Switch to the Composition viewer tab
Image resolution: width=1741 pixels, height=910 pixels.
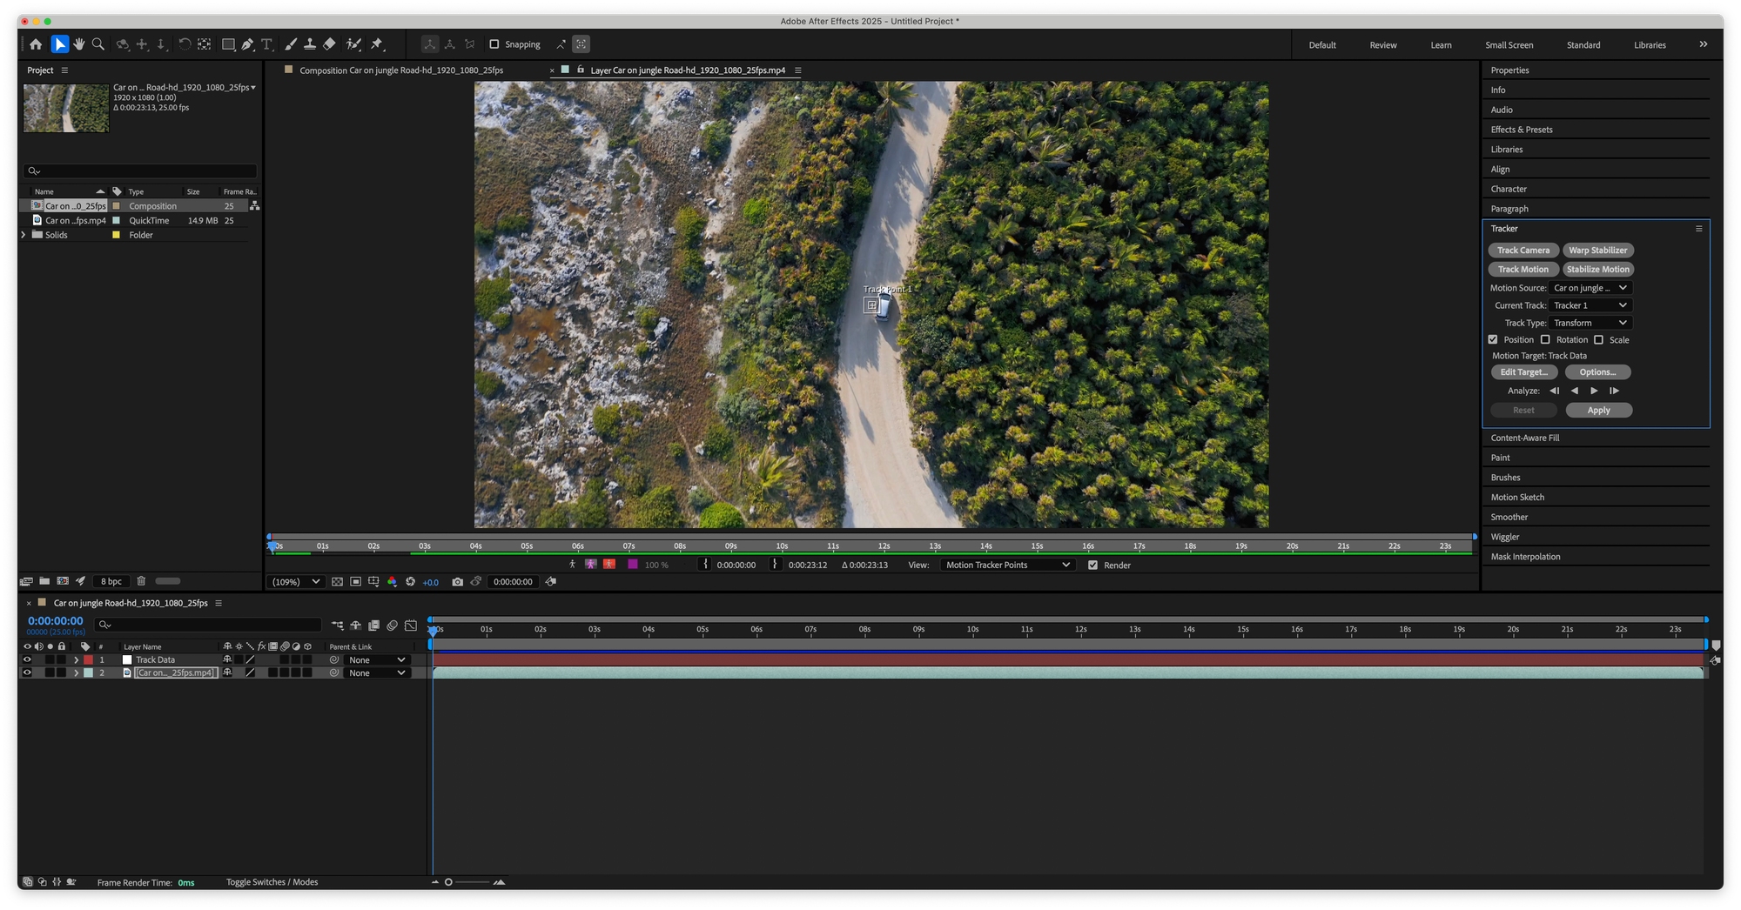coord(400,70)
